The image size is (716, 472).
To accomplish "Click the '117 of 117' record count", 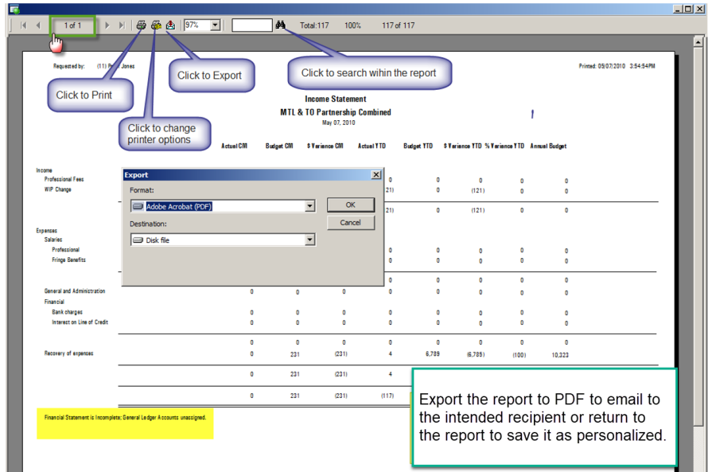I will [399, 25].
